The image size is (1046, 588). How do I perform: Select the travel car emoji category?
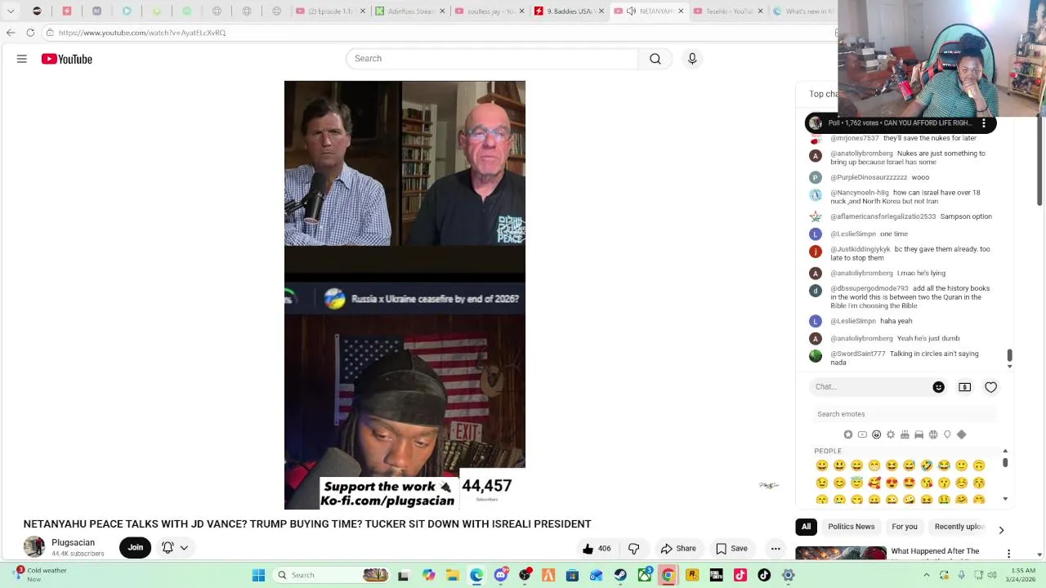point(919,434)
